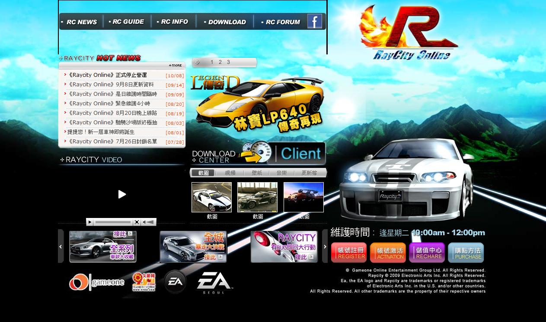The width and height of the screenshot is (546, 322).
Task: Play the Raycity video with center play arrow
Action: [122, 194]
